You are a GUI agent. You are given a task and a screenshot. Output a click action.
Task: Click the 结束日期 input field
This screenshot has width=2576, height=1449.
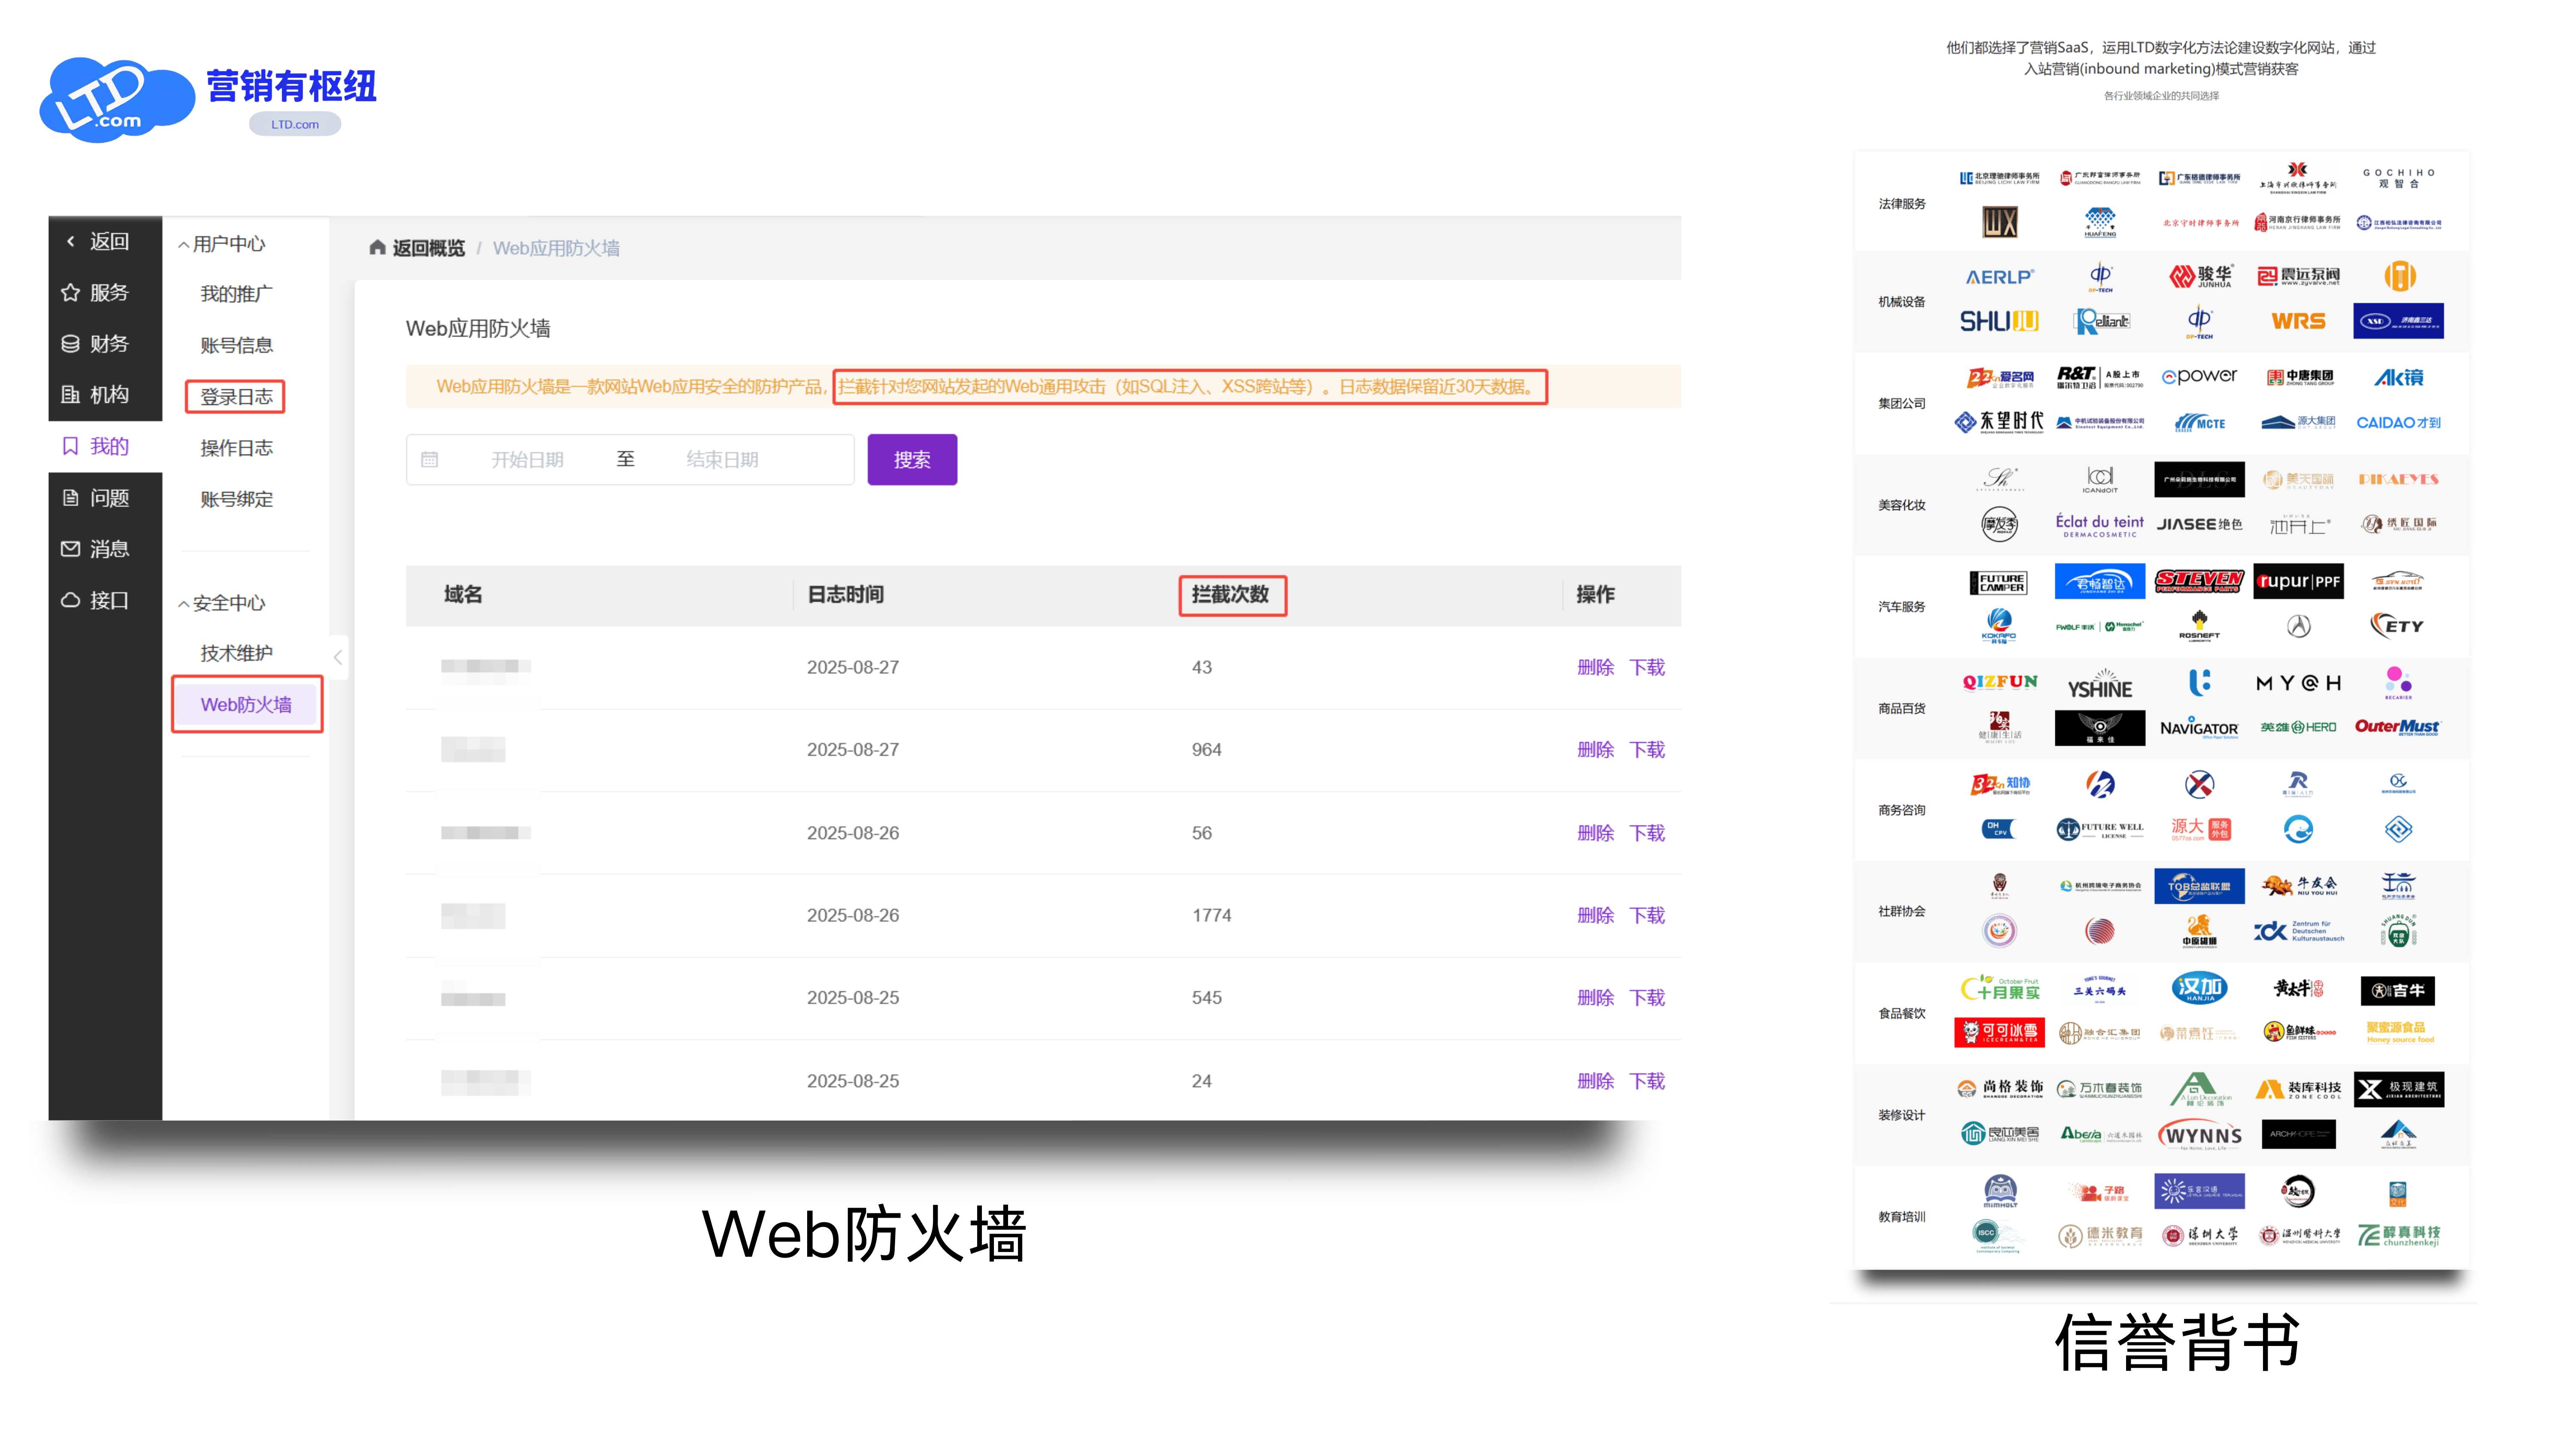[722, 459]
